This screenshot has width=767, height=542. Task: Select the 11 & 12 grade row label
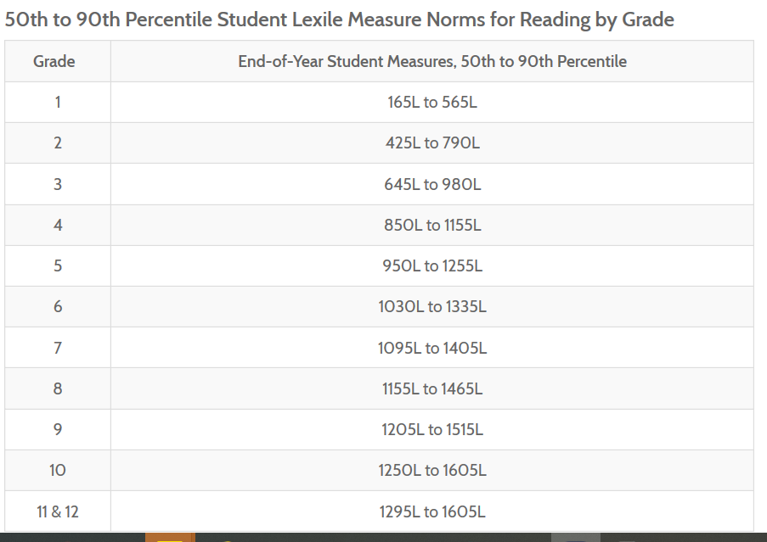coord(58,511)
